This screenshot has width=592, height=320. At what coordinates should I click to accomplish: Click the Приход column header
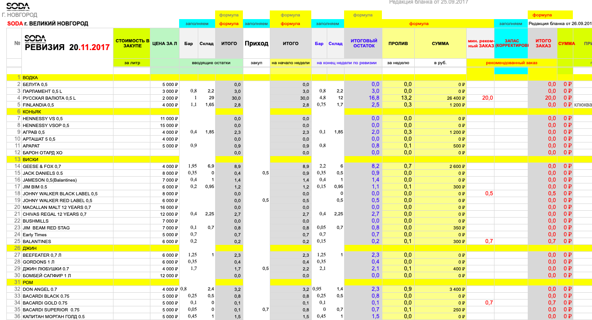(257, 44)
